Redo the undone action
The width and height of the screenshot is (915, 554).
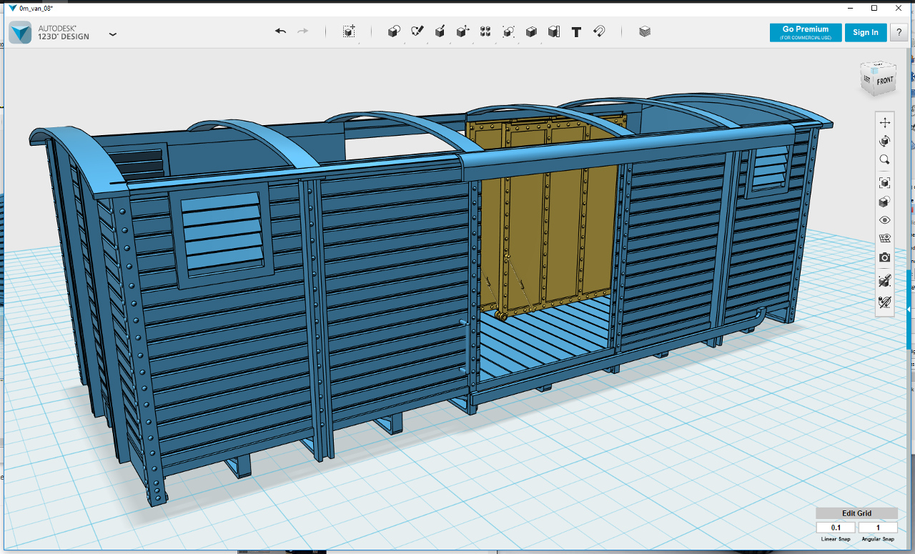coord(303,31)
